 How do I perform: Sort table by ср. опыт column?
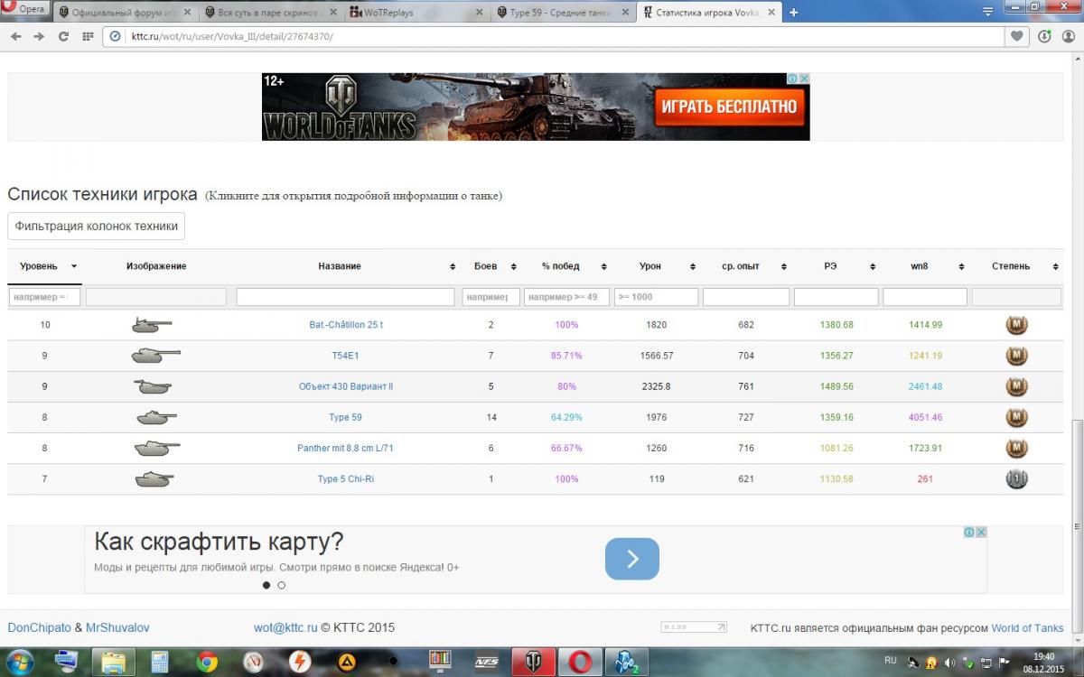[746, 266]
